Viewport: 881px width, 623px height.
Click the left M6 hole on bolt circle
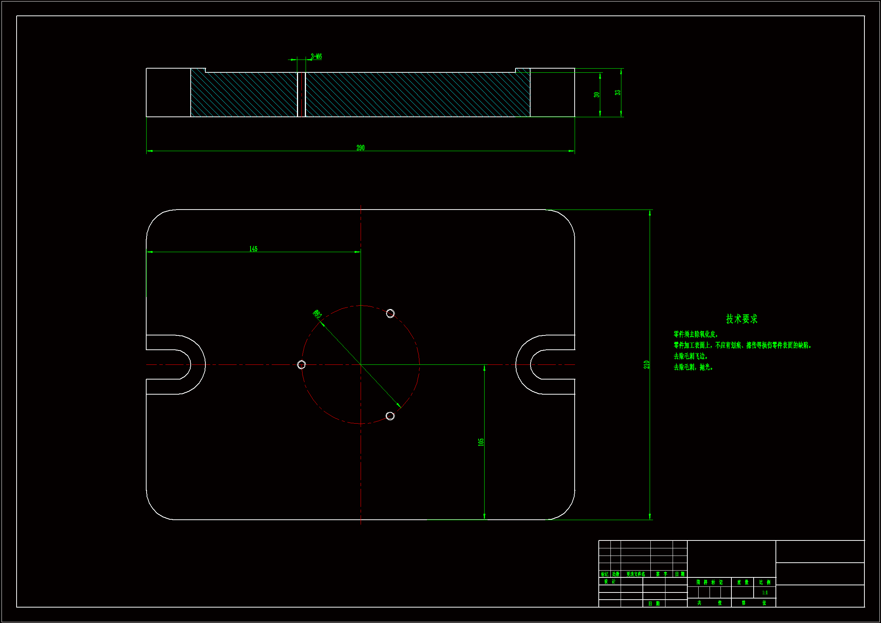point(301,365)
